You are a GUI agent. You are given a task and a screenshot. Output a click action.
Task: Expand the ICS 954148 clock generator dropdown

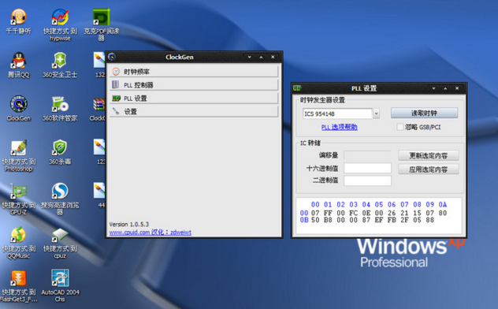click(x=377, y=114)
